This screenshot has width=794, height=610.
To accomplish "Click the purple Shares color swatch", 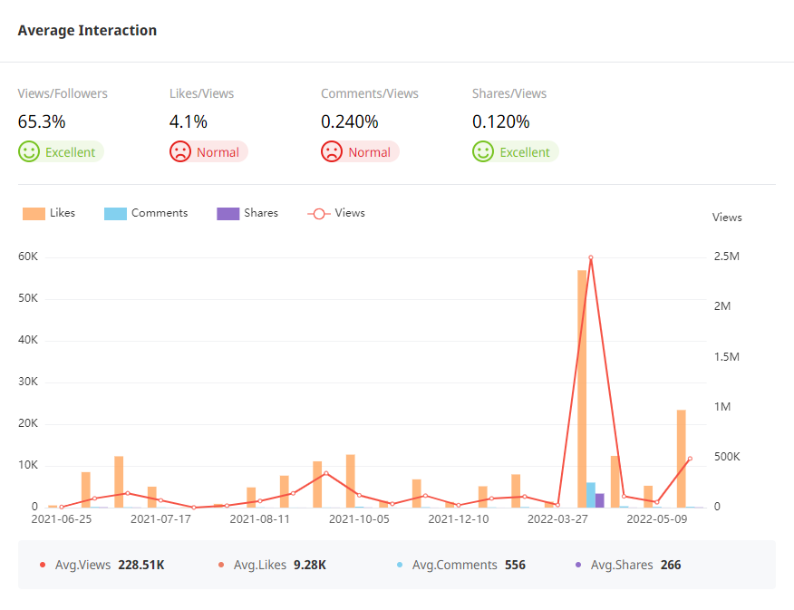I will [228, 214].
